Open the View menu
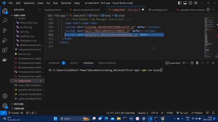The image size is (218, 122). (x=40, y=3)
